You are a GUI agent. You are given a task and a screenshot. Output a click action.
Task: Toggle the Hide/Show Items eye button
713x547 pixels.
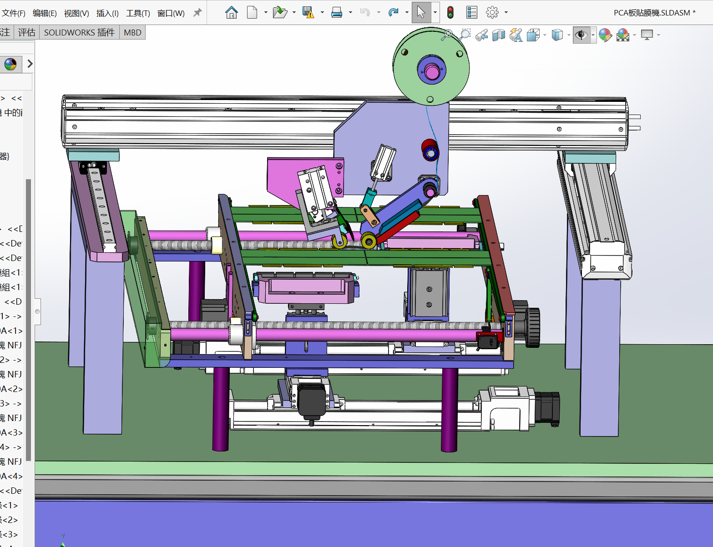pyautogui.click(x=581, y=35)
